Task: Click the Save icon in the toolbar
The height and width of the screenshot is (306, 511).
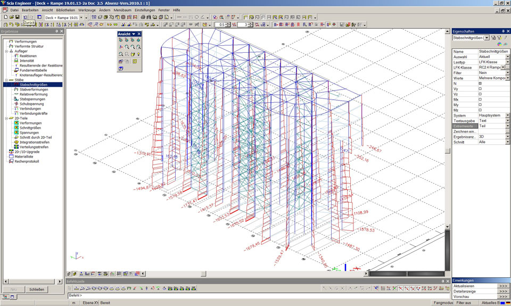Action: click(18, 17)
